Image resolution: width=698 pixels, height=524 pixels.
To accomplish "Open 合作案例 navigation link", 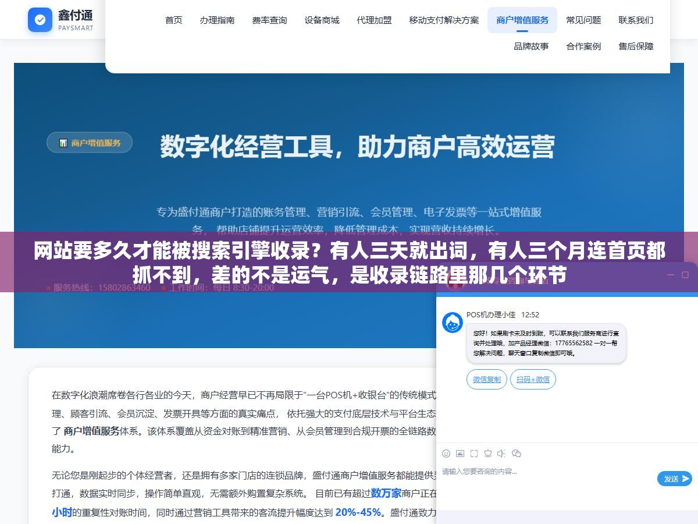I will (x=584, y=47).
